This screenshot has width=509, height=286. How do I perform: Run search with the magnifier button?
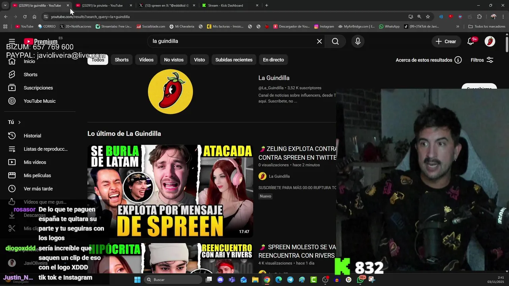335,41
